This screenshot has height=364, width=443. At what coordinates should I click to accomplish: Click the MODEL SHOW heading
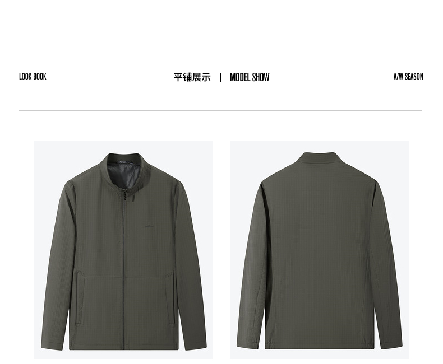click(x=250, y=77)
